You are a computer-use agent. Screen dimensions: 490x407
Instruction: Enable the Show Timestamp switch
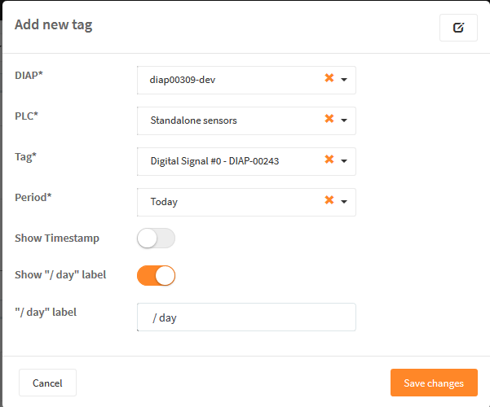156,239
